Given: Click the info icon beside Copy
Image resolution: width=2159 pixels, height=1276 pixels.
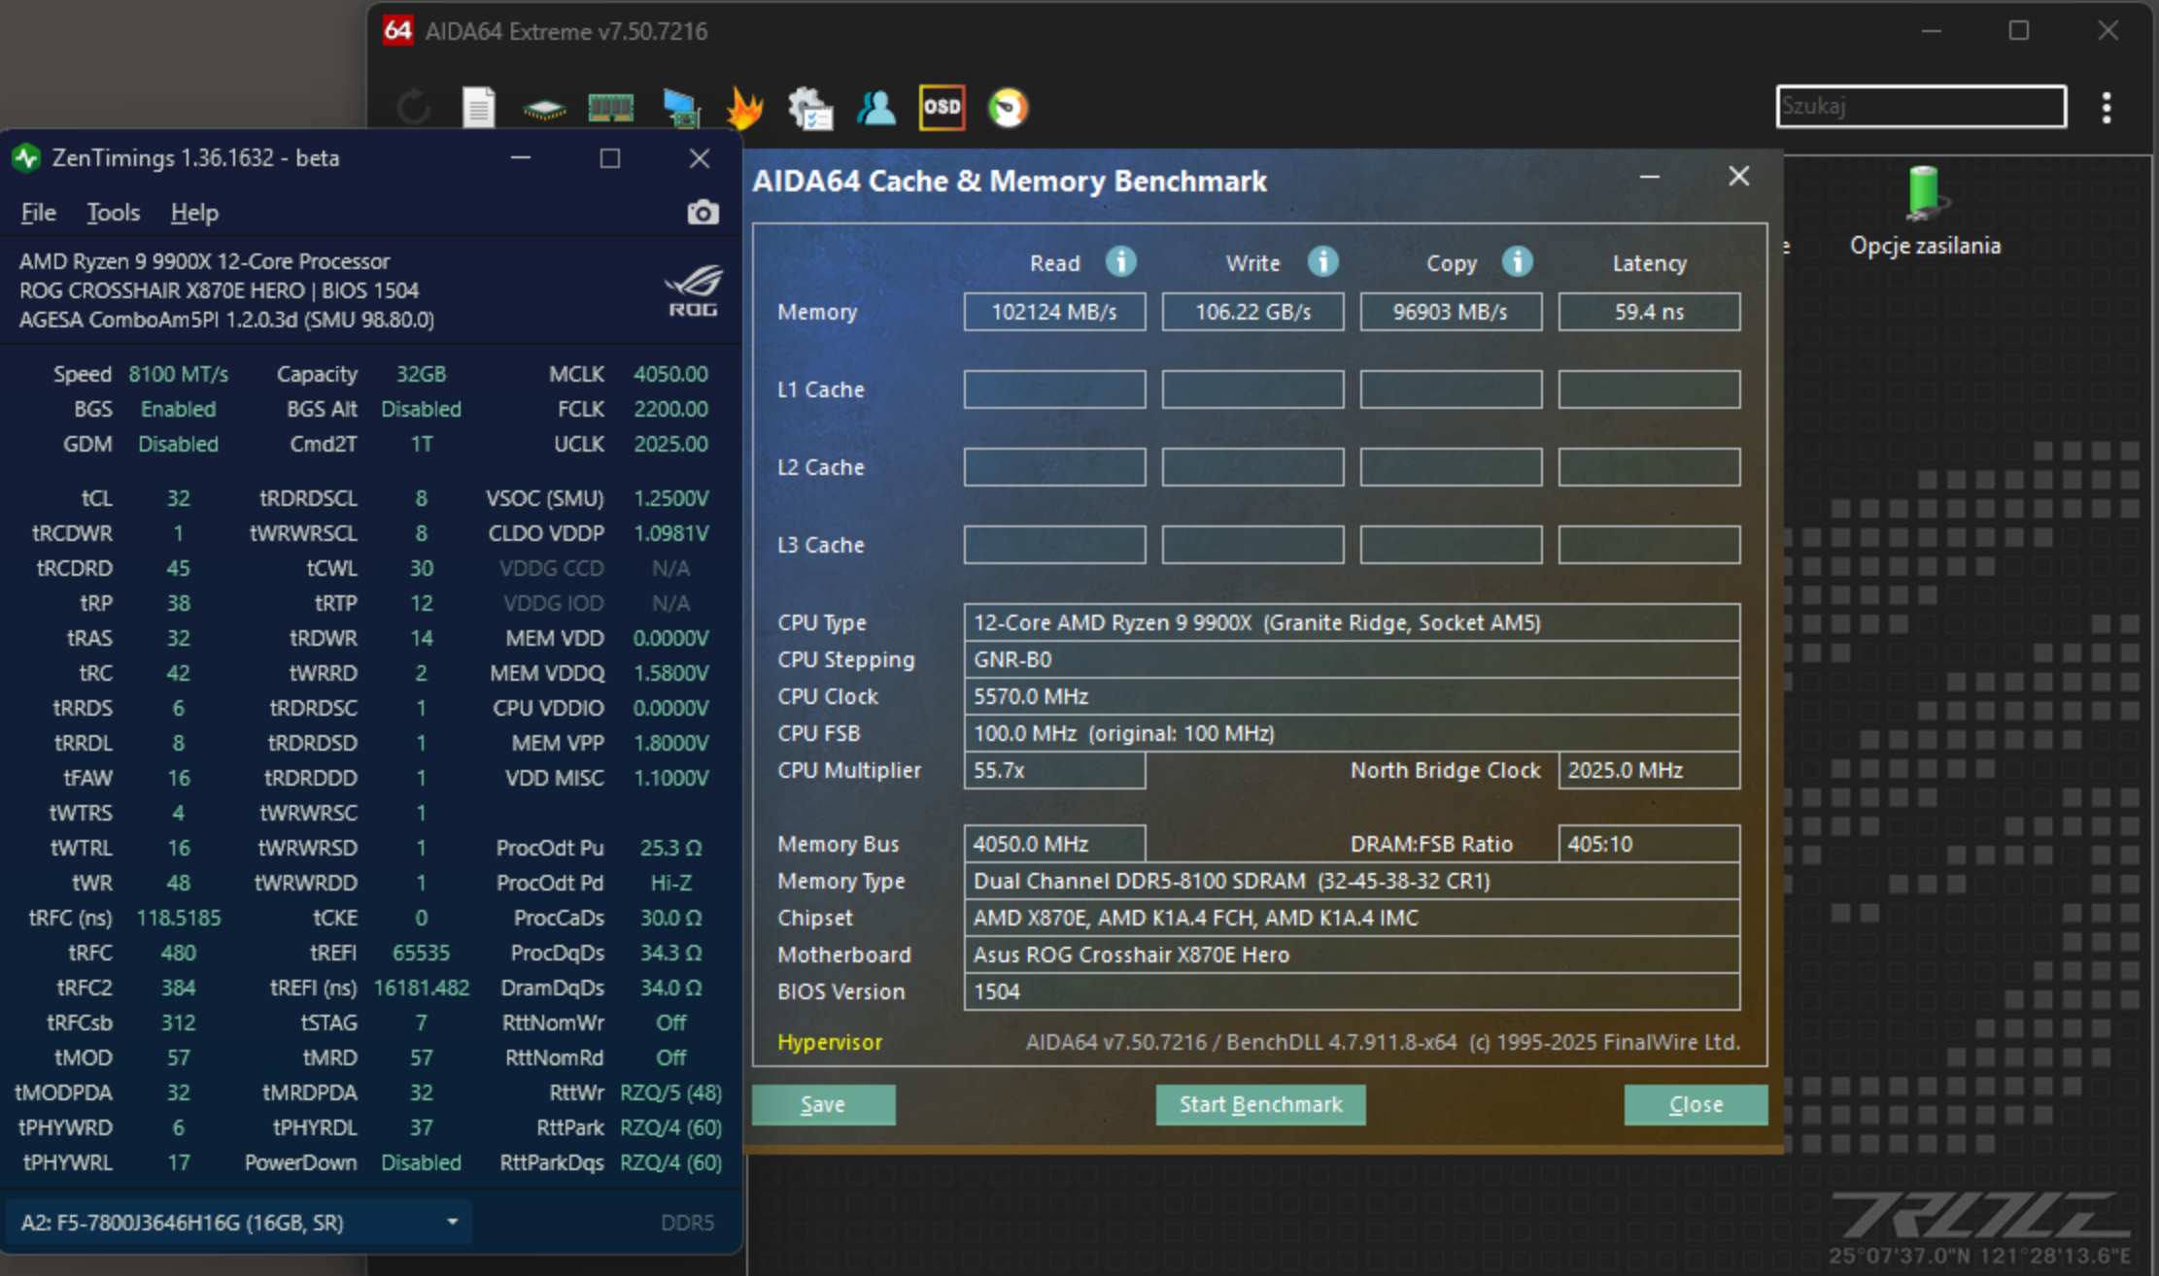Looking at the screenshot, I should [x=1517, y=262].
